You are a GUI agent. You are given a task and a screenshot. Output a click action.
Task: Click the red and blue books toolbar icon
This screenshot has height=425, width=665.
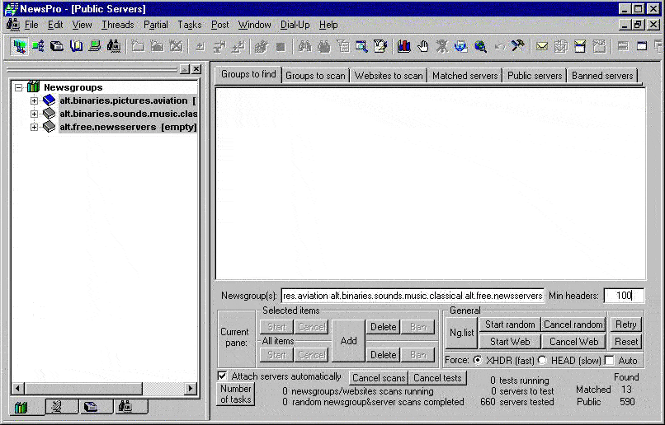pos(404,46)
